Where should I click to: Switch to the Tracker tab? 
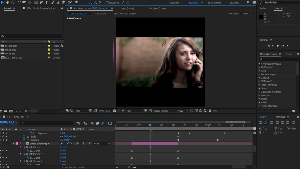[262, 117]
